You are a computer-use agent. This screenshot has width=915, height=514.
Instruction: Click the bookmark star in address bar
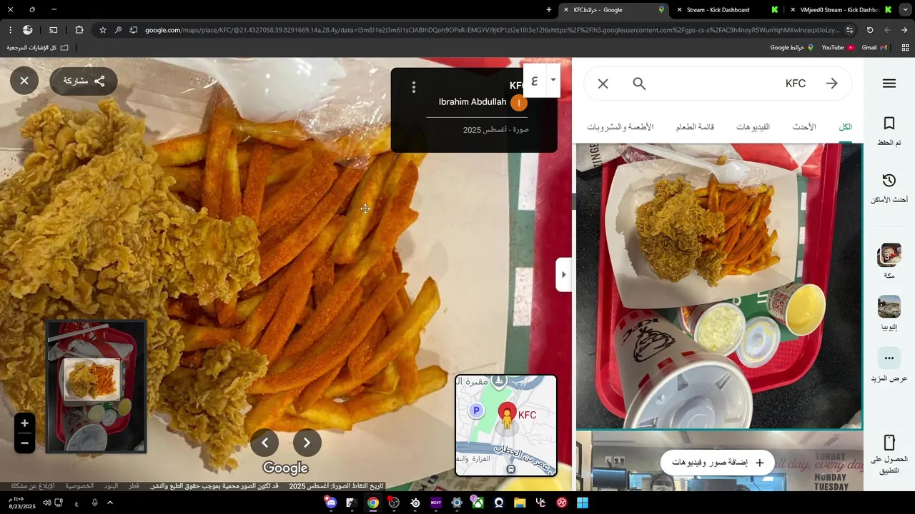coord(103,30)
